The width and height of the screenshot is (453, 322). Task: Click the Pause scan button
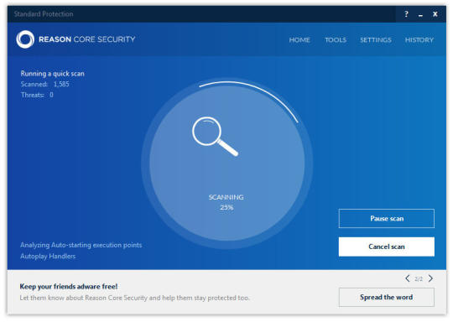coord(387,218)
